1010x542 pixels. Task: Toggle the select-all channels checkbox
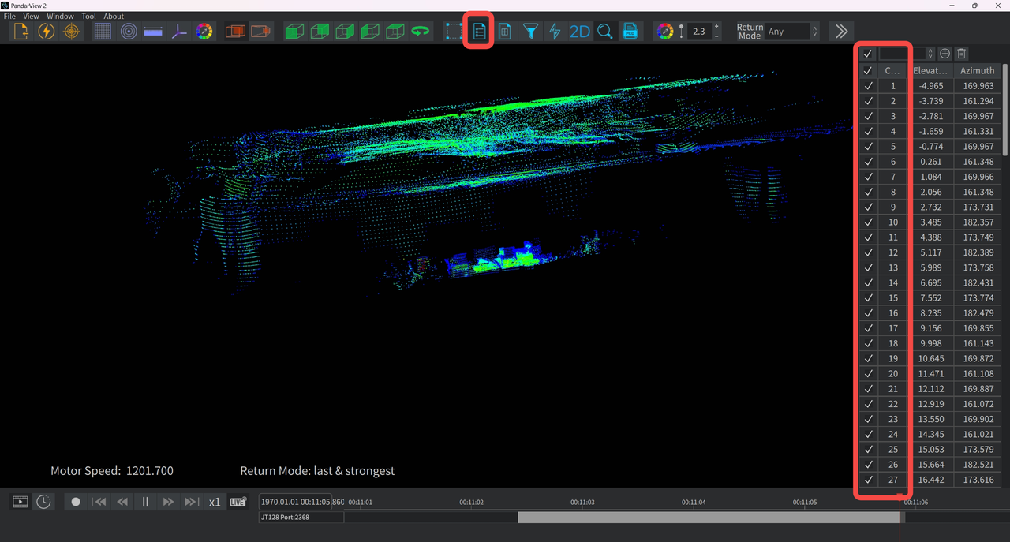tap(868, 70)
